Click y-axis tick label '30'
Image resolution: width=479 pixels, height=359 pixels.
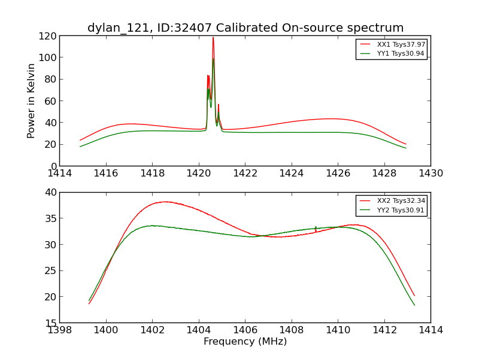[51, 245]
